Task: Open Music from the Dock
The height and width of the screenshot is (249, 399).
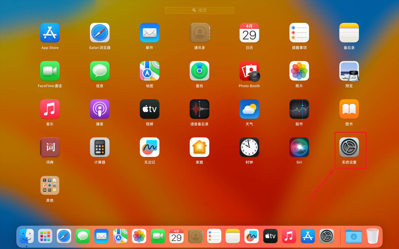Action: point(289,236)
